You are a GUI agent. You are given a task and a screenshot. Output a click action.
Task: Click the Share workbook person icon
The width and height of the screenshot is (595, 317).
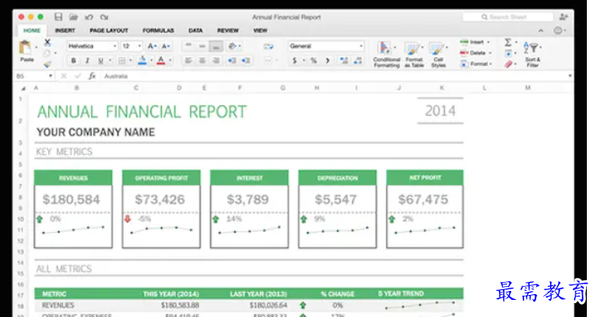click(563, 16)
